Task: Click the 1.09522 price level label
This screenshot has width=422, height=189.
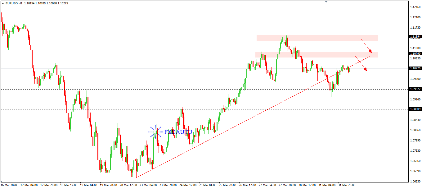Action: pos(415,89)
